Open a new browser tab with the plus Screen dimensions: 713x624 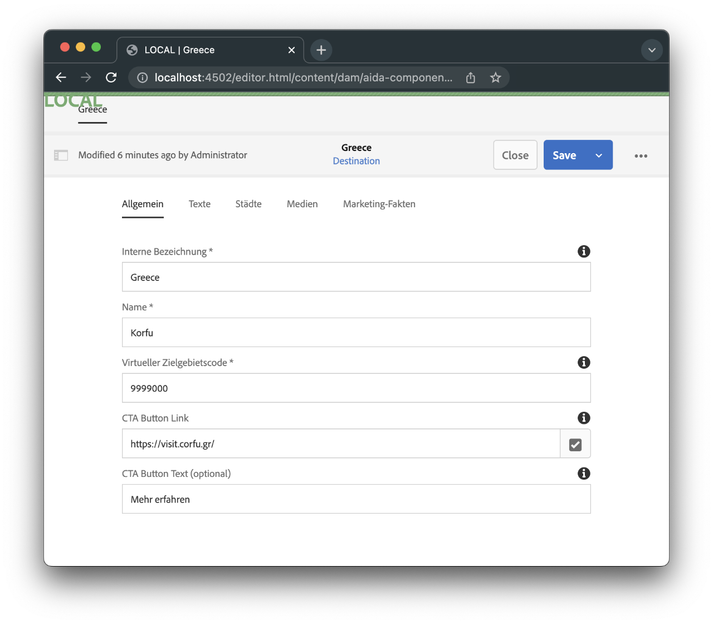321,50
